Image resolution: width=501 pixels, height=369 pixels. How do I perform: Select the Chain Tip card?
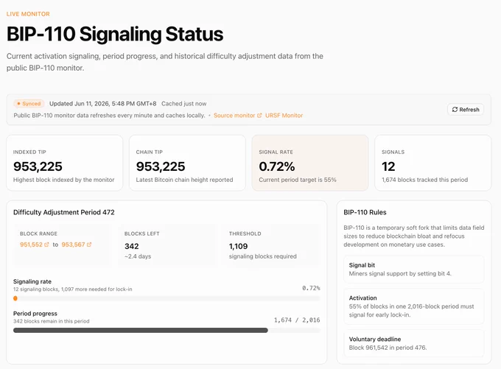coord(187,163)
